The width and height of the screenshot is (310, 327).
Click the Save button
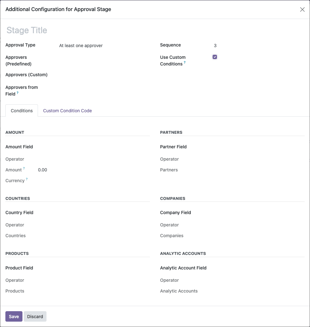tap(14, 316)
